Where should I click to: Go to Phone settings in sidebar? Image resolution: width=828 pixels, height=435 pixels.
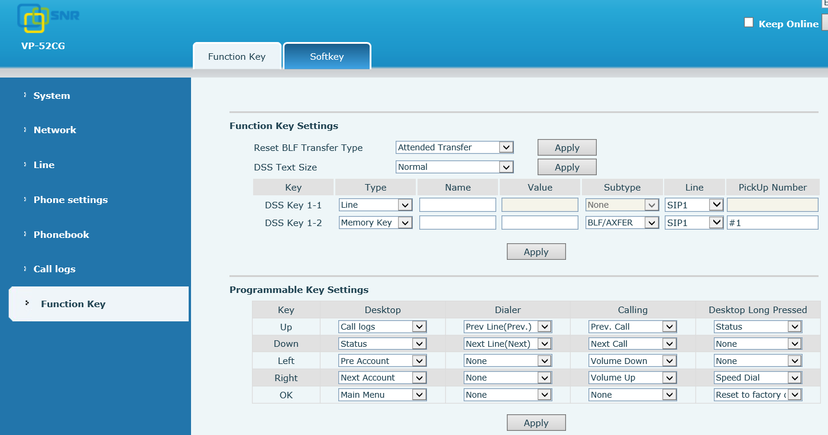(70, 200)
